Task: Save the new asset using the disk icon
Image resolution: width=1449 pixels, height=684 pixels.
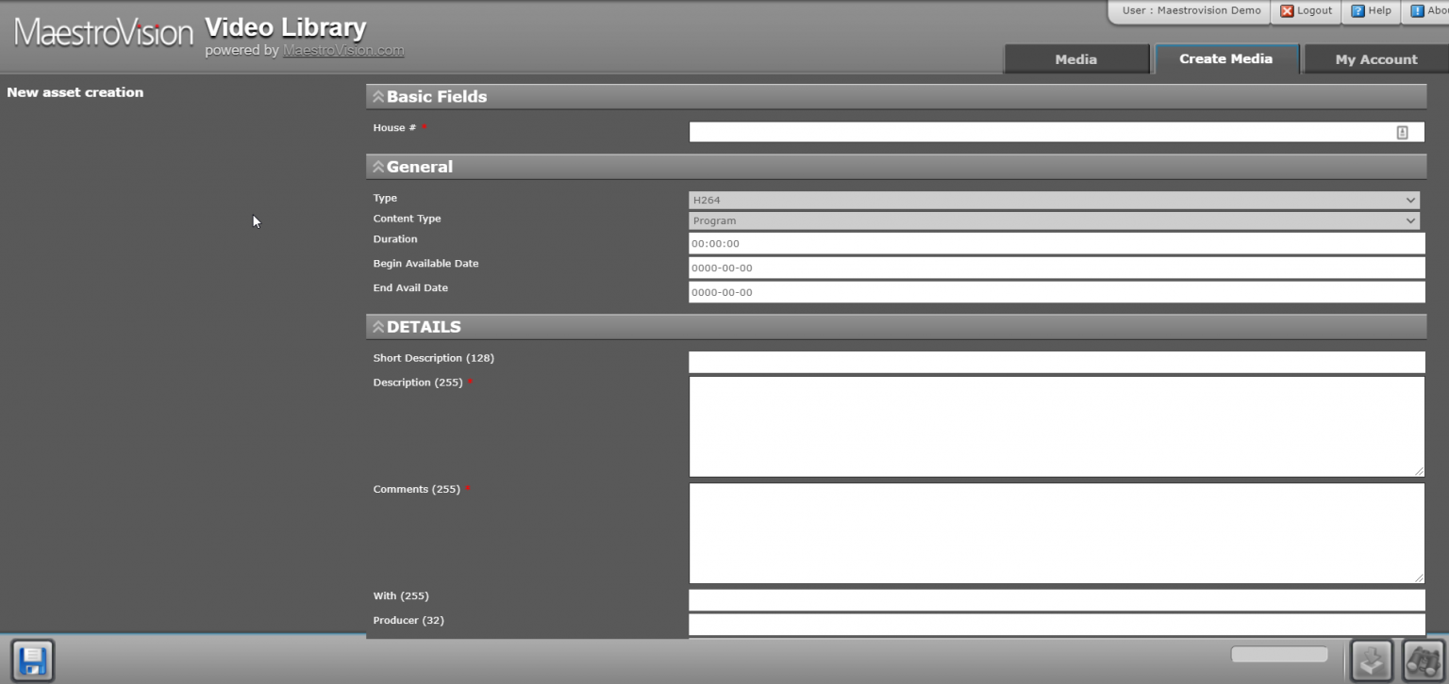Action: [34, 661]
